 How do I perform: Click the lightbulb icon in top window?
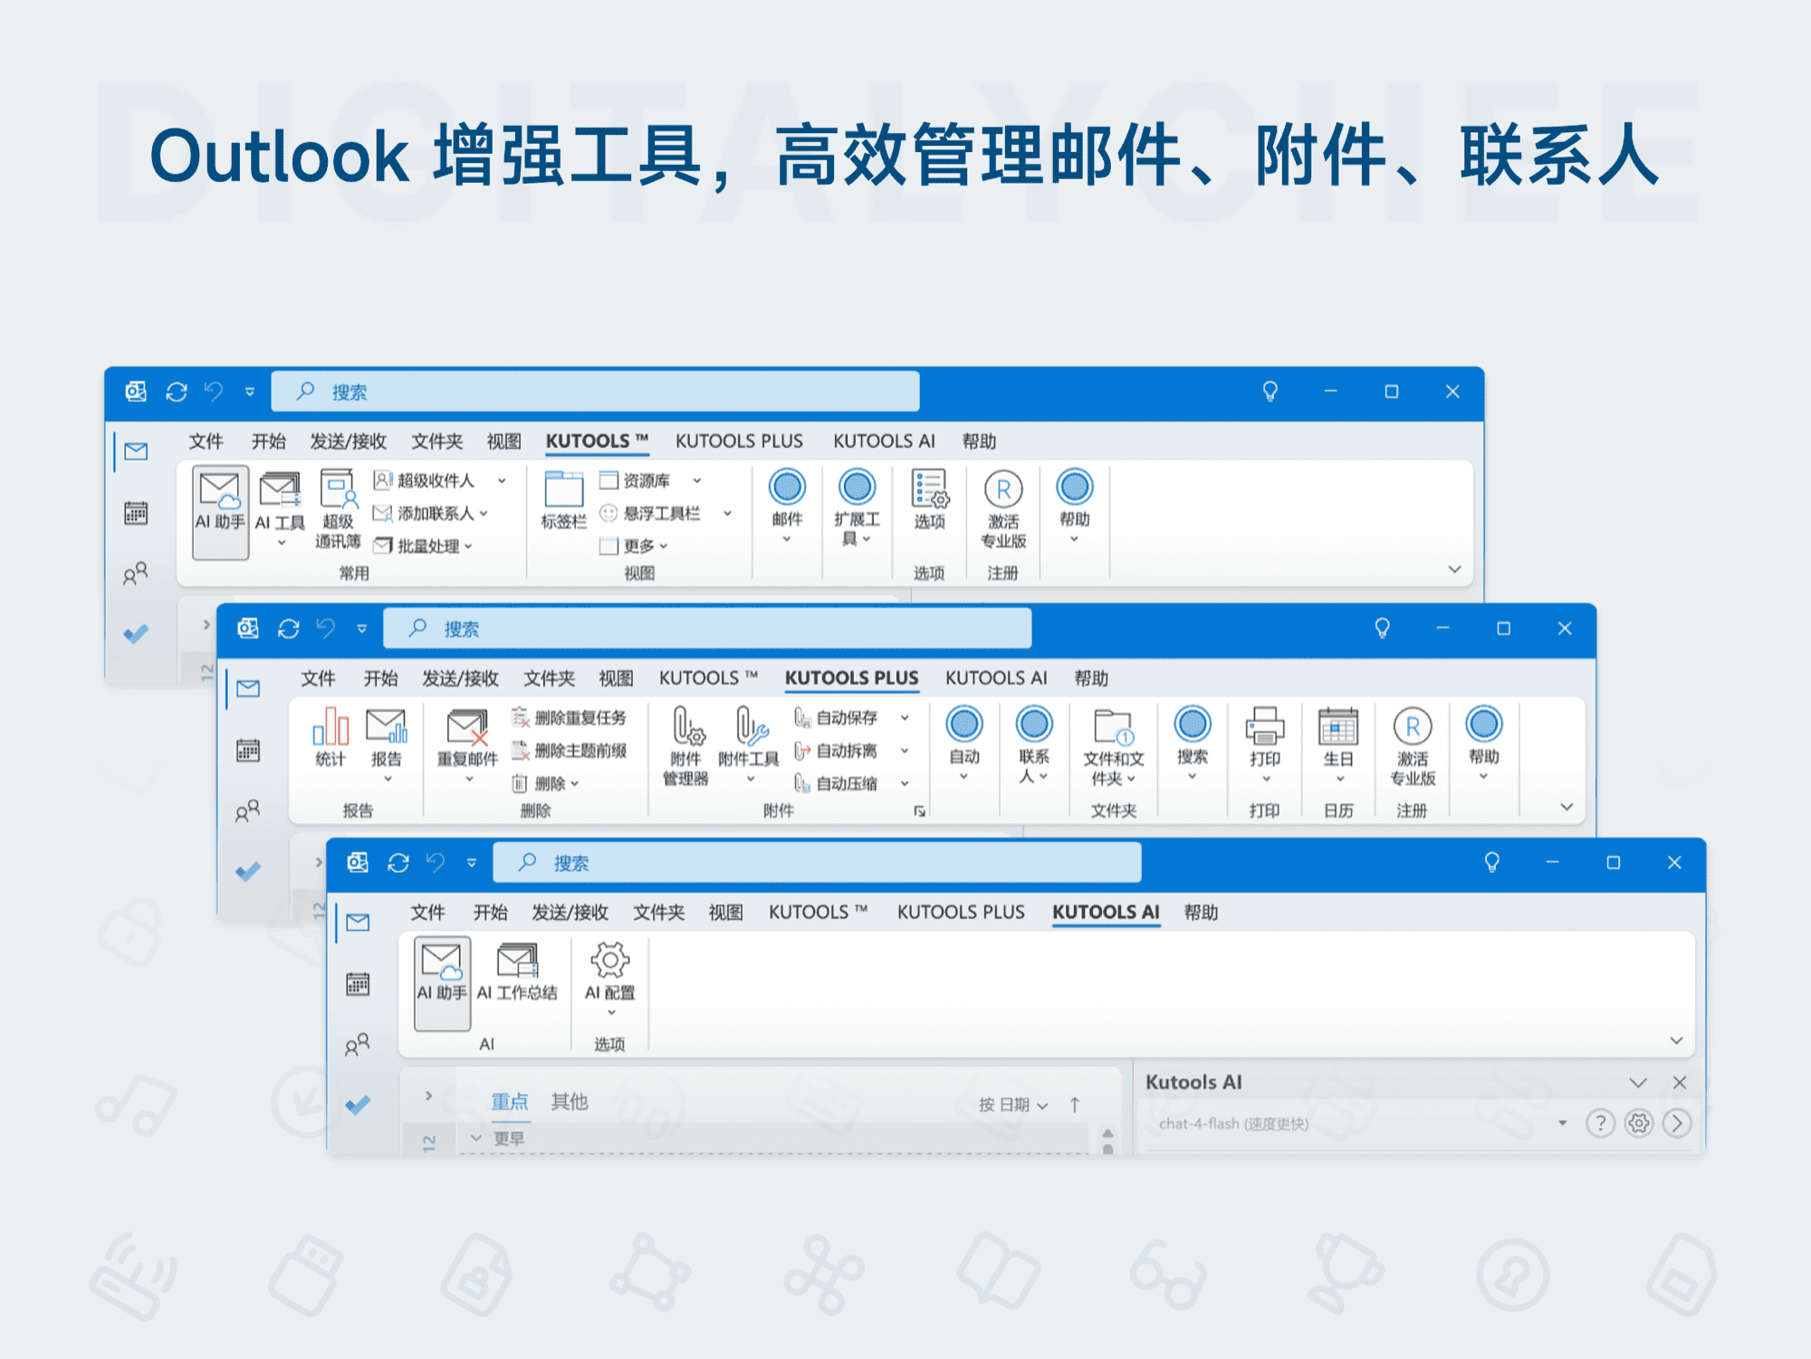[x=1270, y=391]
